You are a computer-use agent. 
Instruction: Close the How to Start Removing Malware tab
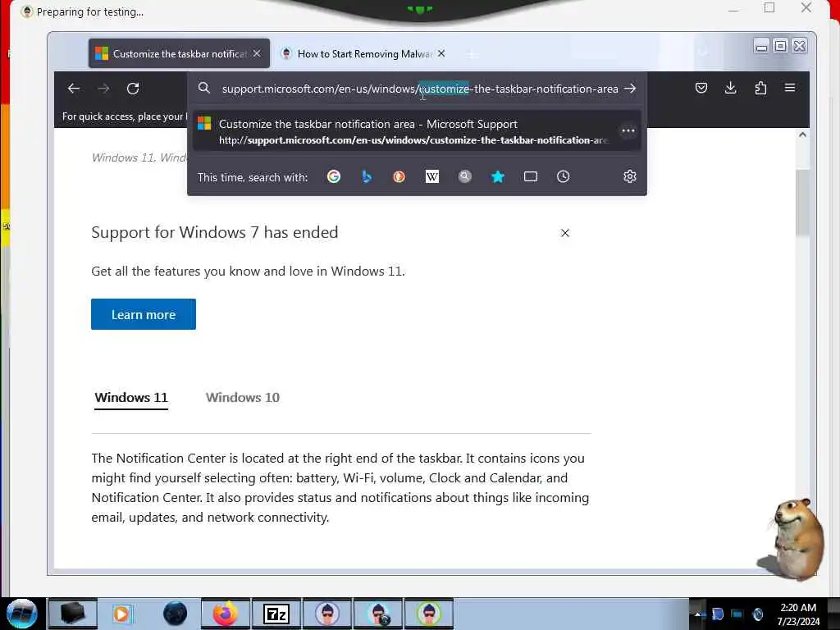(441, 53)
